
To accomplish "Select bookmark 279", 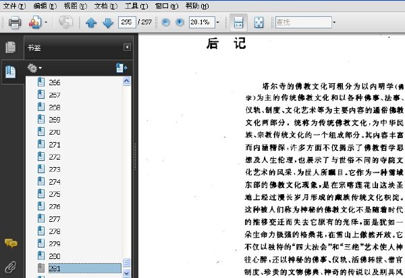I will click(55, 244).
